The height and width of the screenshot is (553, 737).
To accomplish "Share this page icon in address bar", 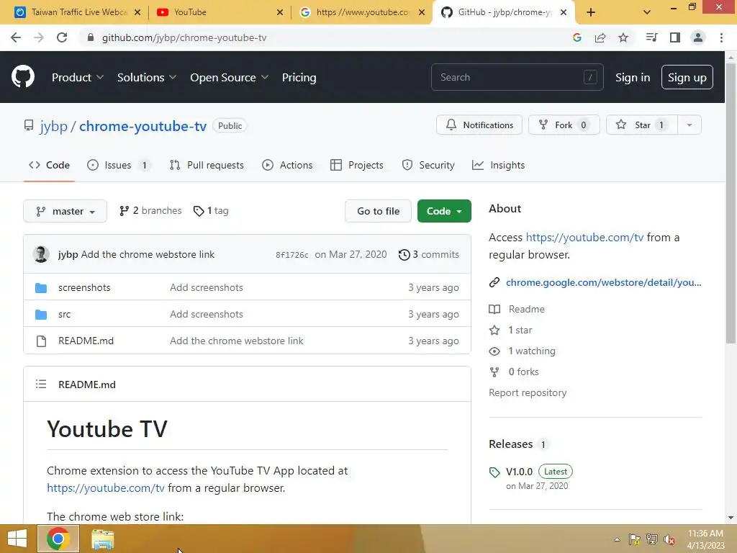I will pyautogui.click(x=600, y=37).
